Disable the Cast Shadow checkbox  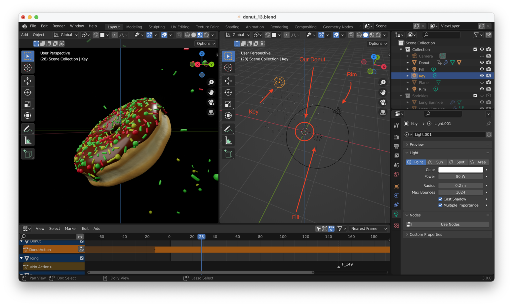coord(440,199)
